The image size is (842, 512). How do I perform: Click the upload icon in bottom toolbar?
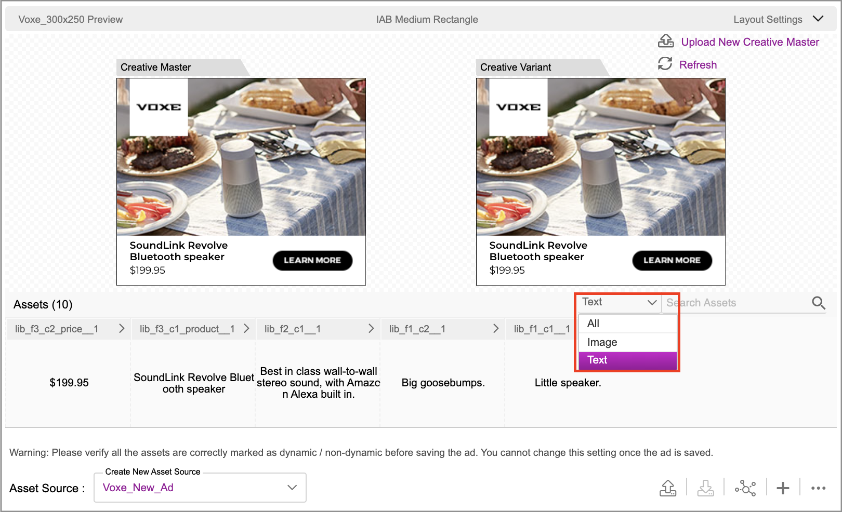(x=668, y=488)
